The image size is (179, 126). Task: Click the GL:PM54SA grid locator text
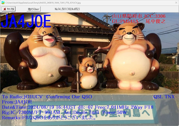click(125, 21)
